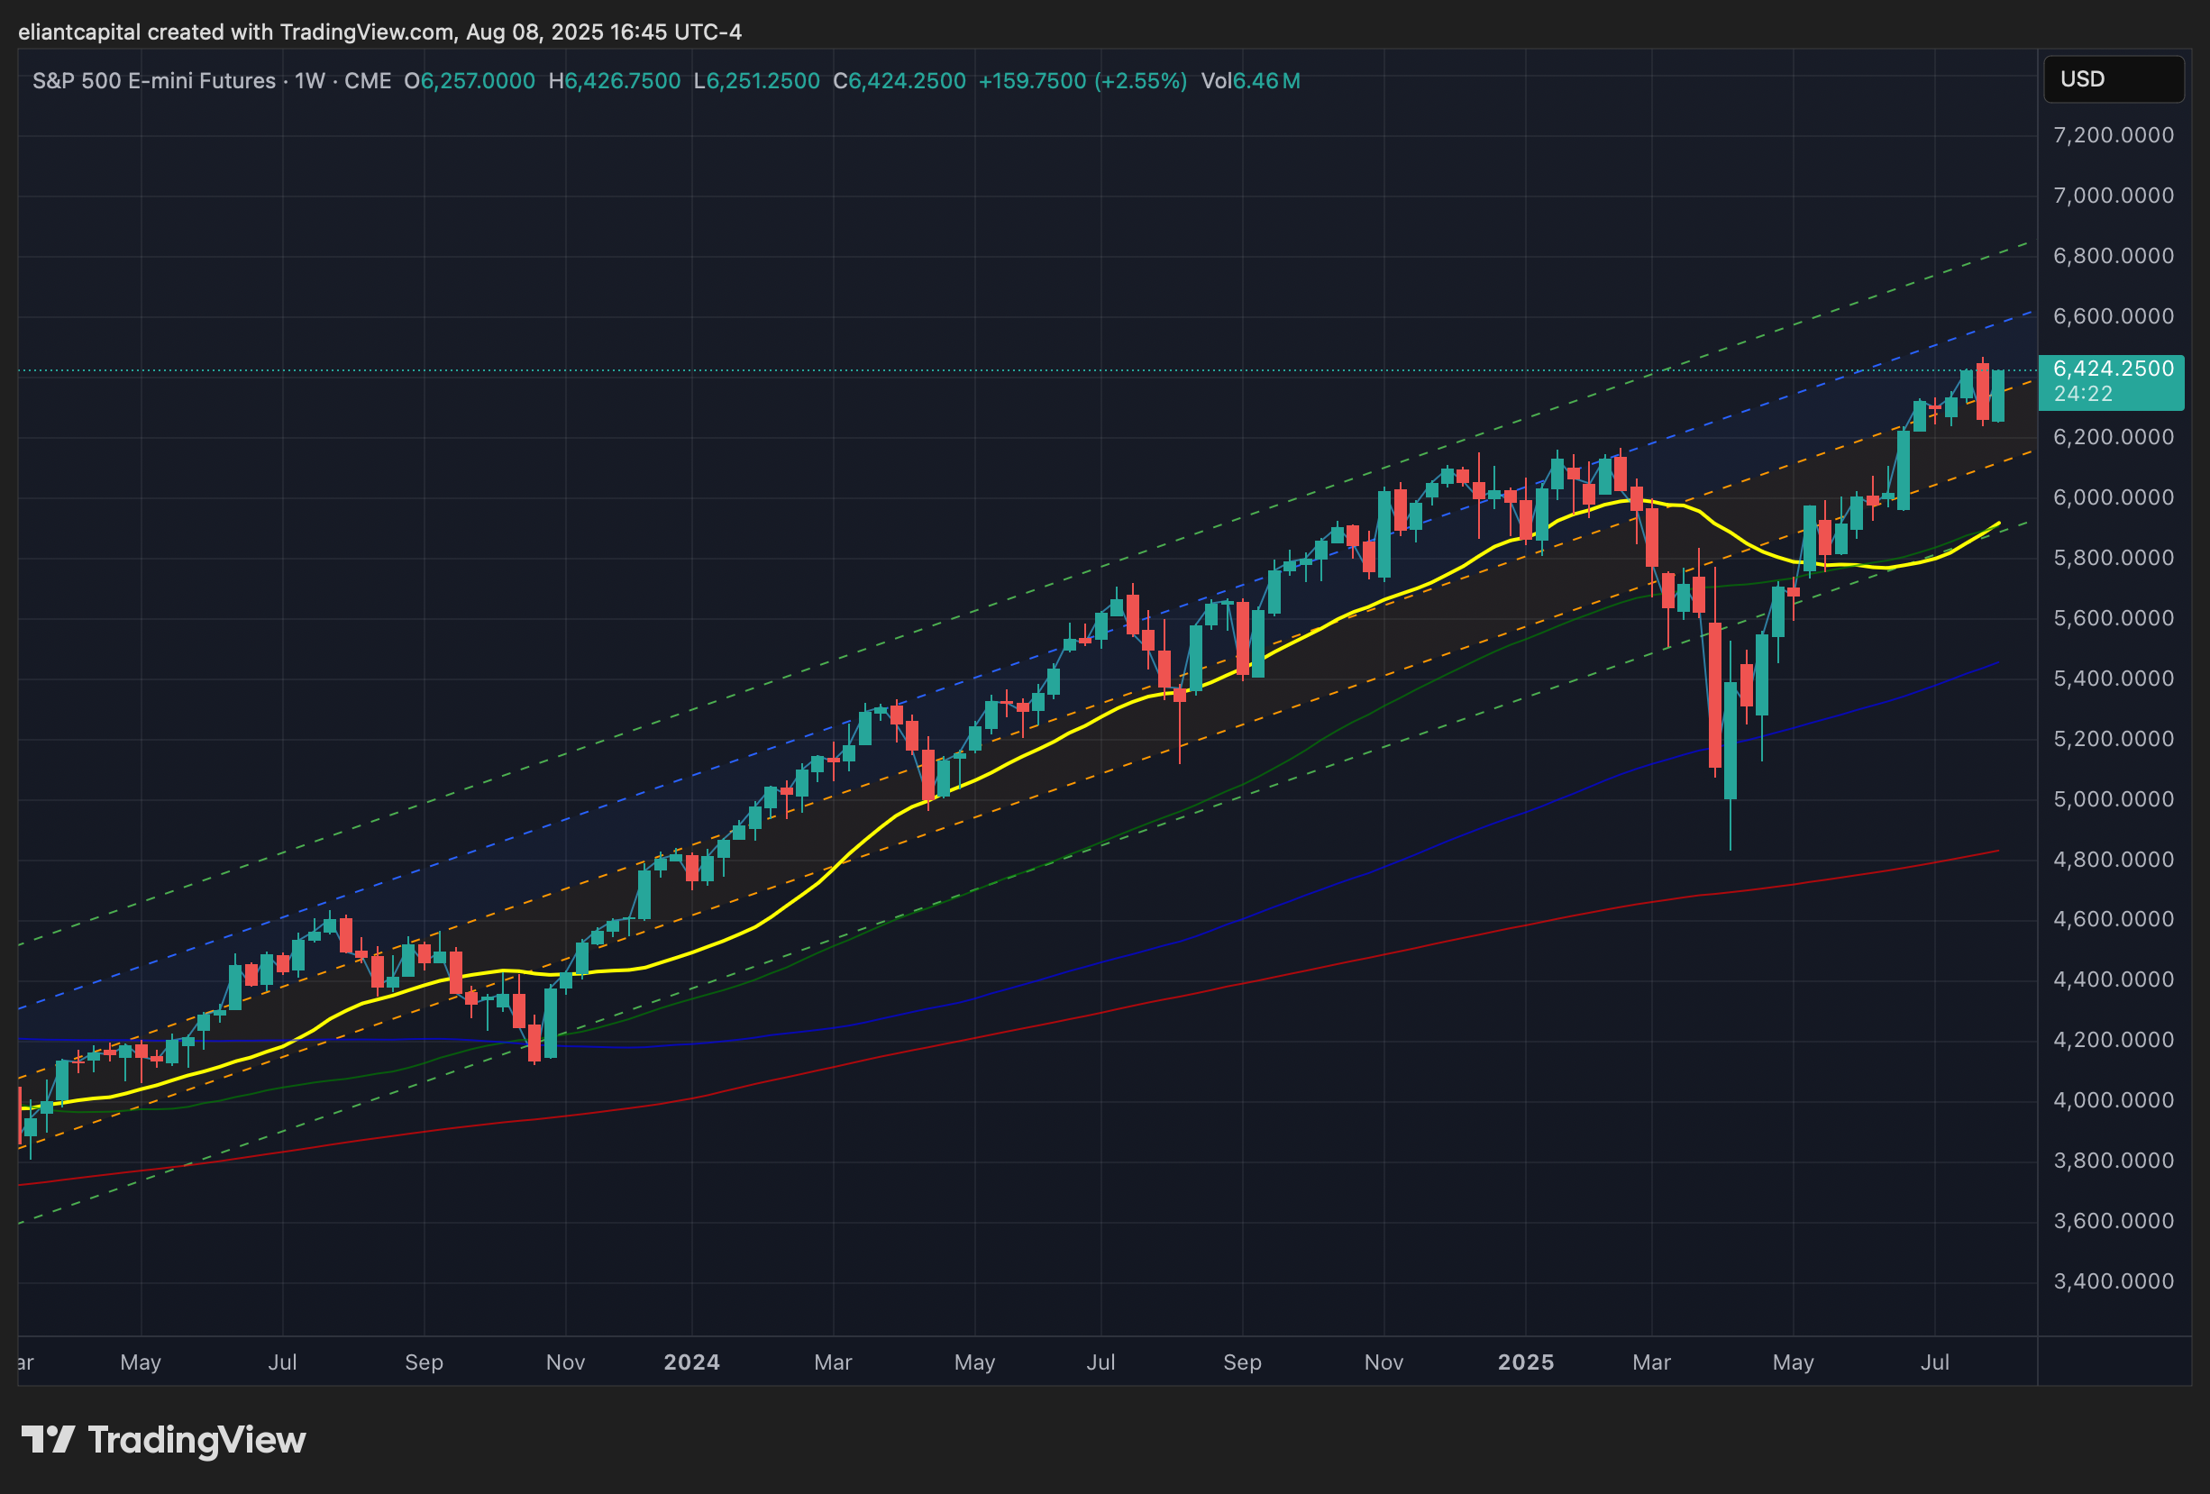This screenshot has height=1494, width=2210.
Task: Click the 5,000.0000 price axis label
Action: point(2113,799)
